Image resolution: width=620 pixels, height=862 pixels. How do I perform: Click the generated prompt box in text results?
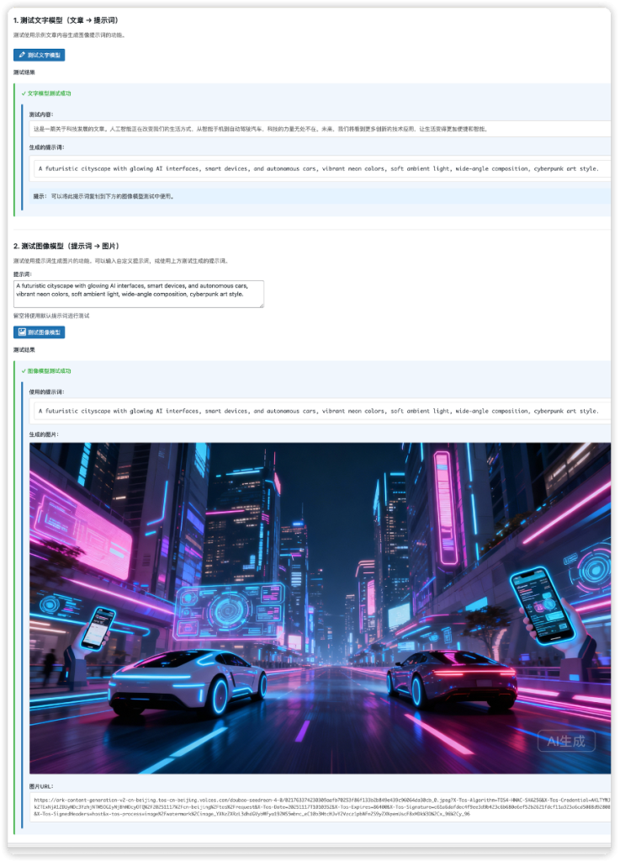[320, 168]
